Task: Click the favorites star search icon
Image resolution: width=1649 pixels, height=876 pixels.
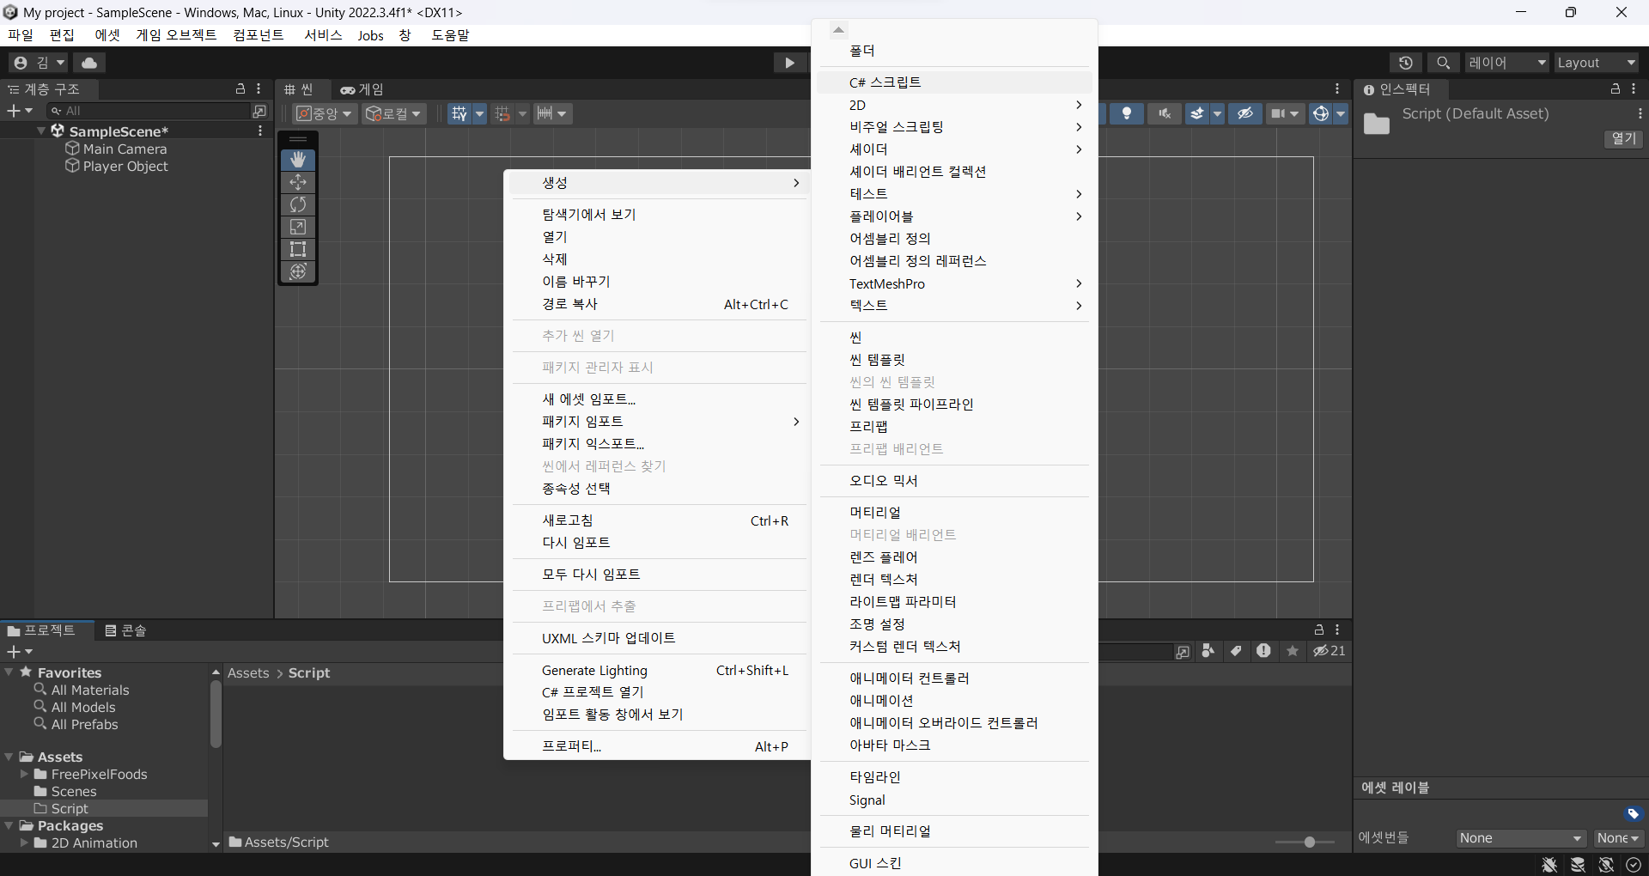Action: tap(1293, 651)
